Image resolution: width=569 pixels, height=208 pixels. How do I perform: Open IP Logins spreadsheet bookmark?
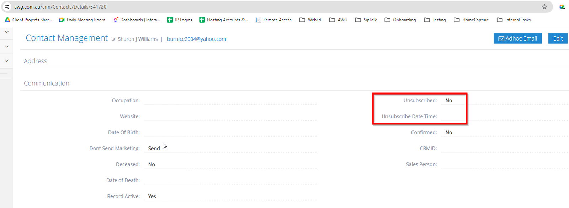pyautogui.click(x=180, y=20)
